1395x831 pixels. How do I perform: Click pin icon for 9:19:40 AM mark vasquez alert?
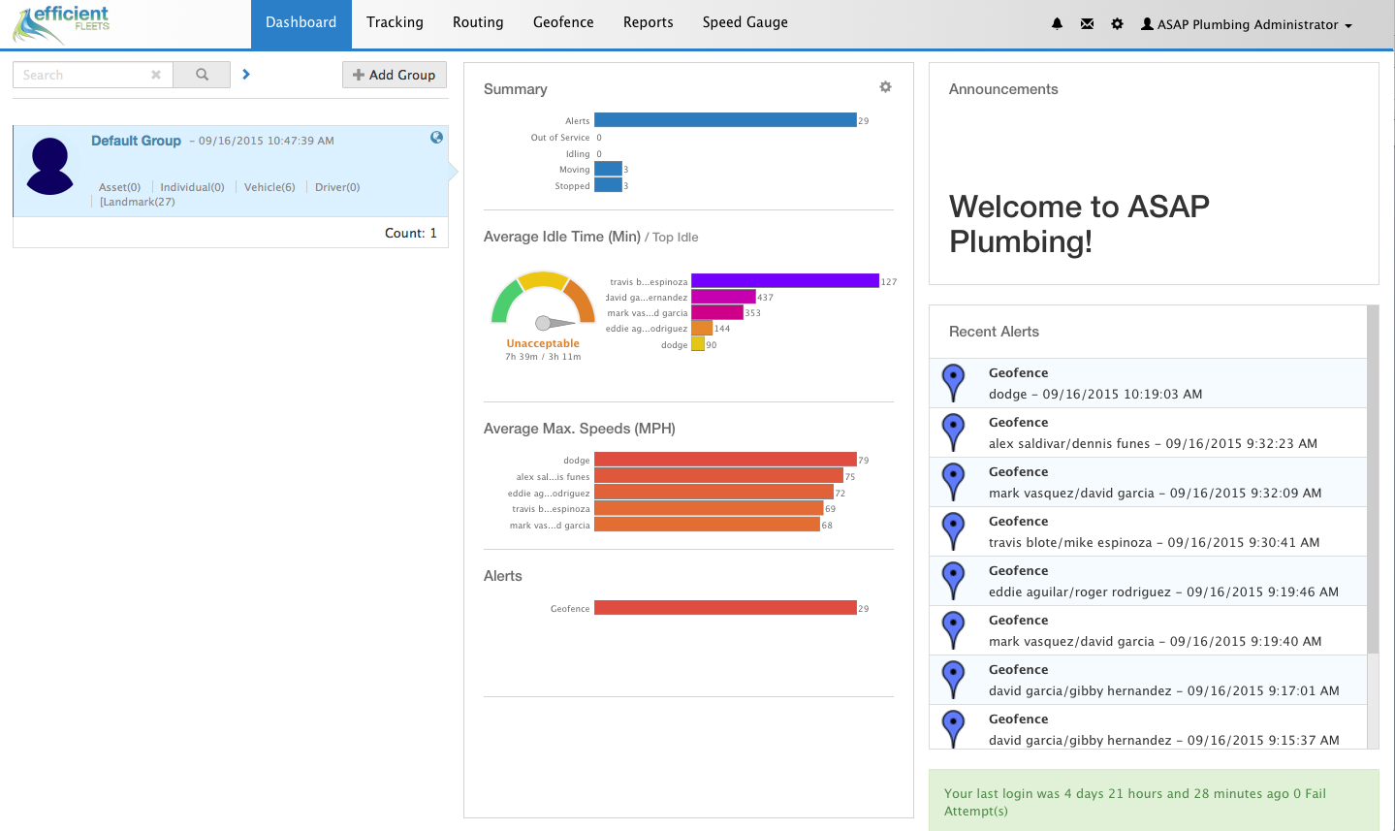point(954,630)
